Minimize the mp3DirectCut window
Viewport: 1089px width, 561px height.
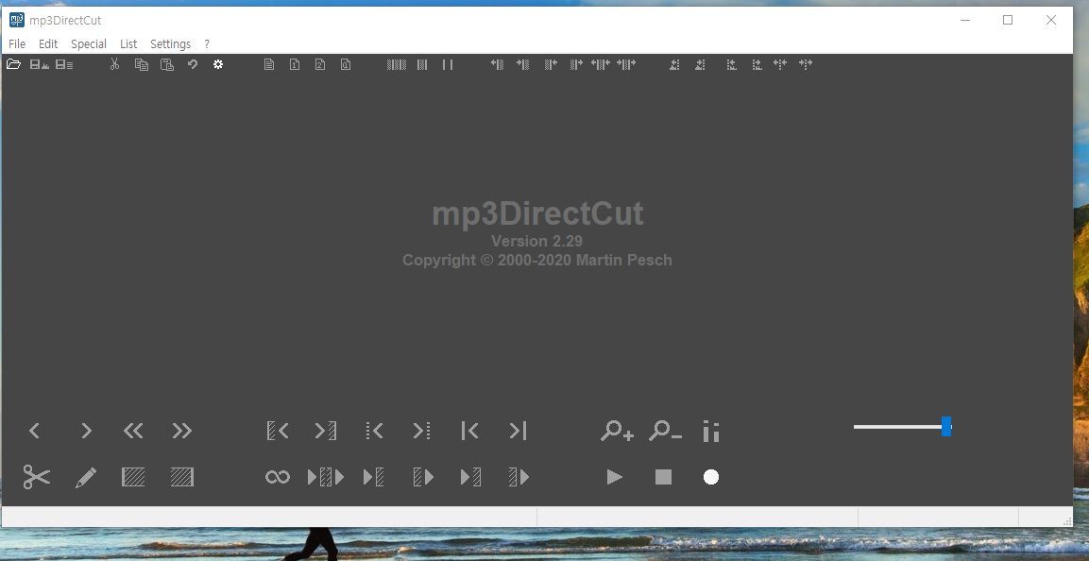point(965,20)
